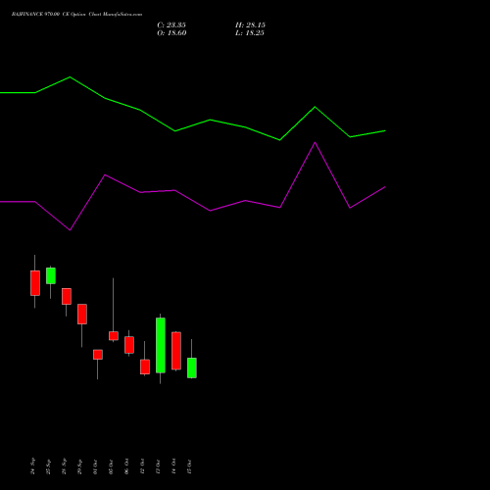Click the high value H: 28.15
The height and width of the screenshot is (490, 490).
[250, 25]
